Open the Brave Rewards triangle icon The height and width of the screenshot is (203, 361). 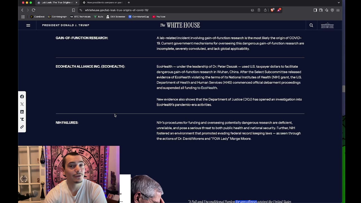(x=279, y=10)
